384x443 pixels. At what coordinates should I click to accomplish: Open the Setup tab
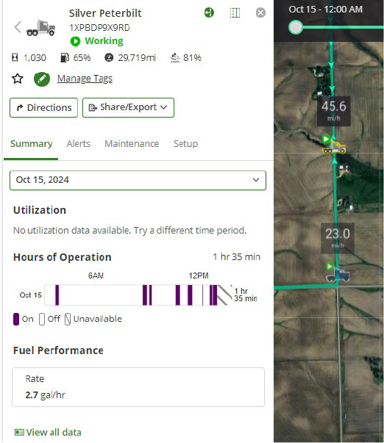[x=185, y=143]
